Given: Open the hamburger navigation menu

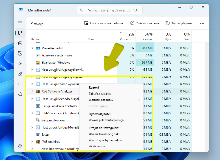Looking at the screenshot, I should [20, 23].
